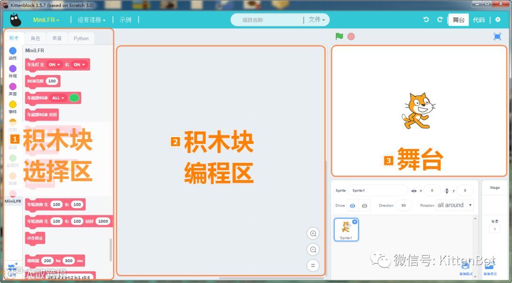Switch to 代码 code mode
Screen dimensions: 512x283
tap(479, 20)
